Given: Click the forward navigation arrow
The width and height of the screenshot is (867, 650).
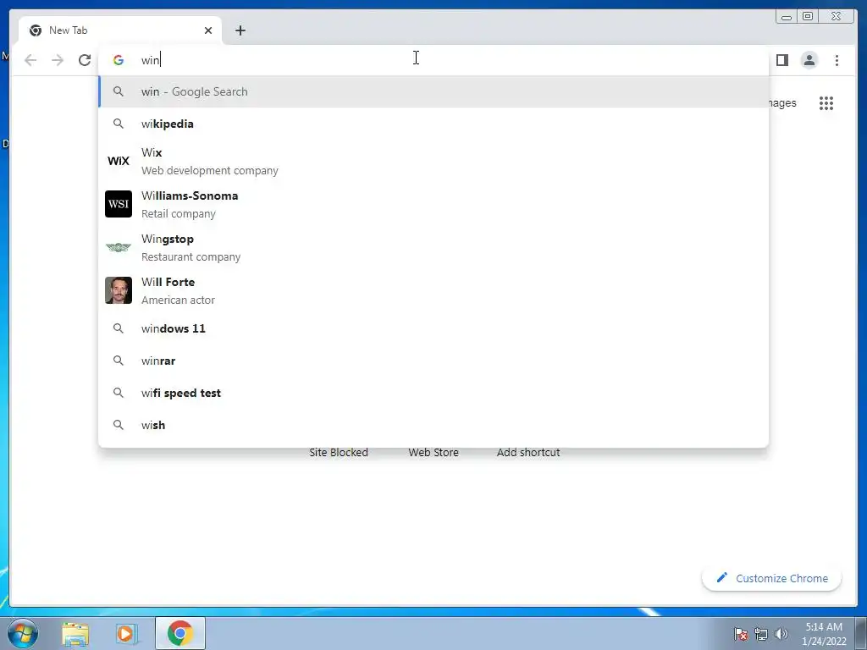Looking at the screenshot, I should coord(58,60).
